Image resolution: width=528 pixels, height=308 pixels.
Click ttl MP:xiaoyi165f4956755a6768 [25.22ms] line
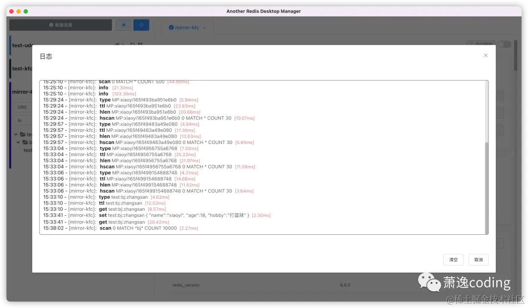pos(120,155)
